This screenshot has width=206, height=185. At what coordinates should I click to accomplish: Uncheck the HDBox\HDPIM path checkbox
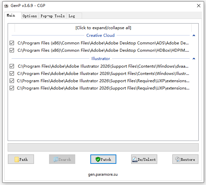12,50
